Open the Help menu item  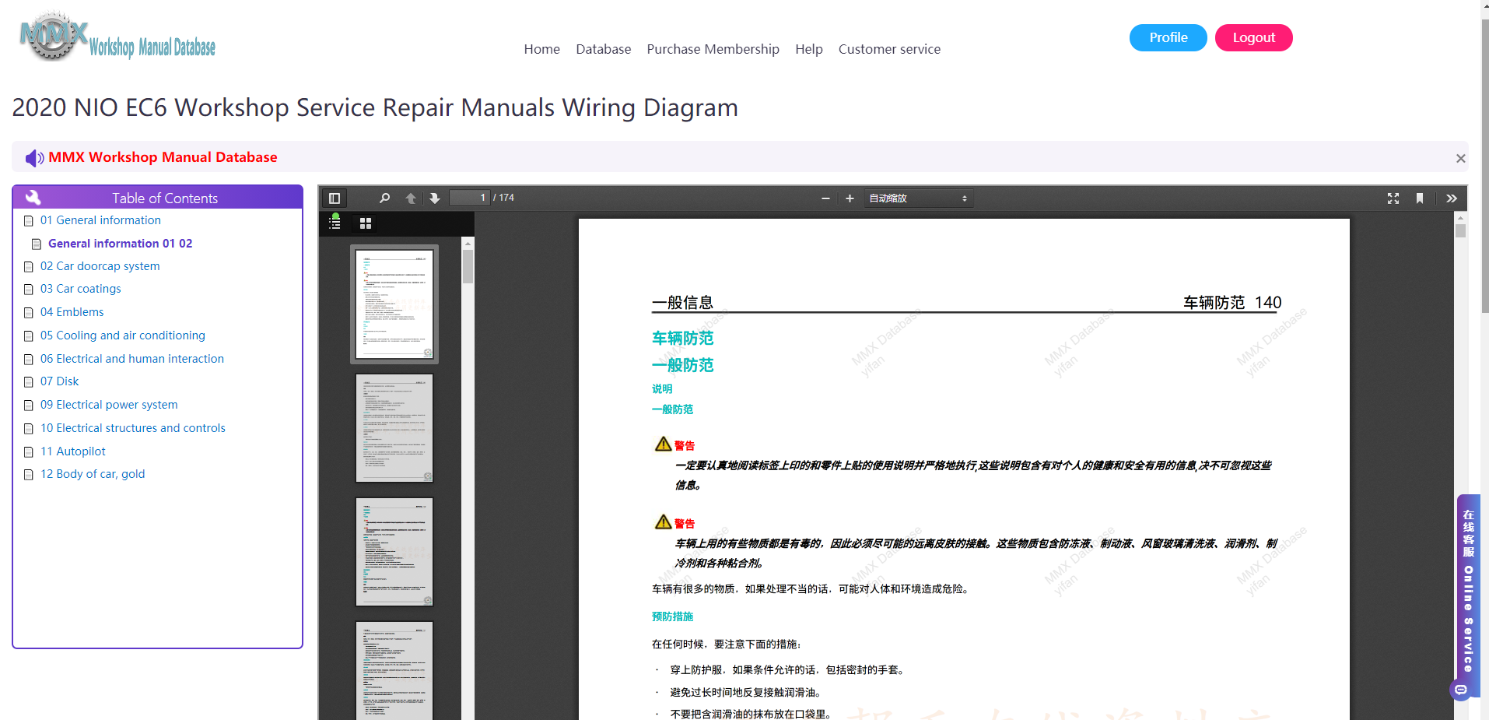point(809,49)
